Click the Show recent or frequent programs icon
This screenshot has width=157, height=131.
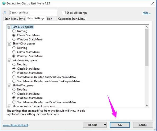9,106
